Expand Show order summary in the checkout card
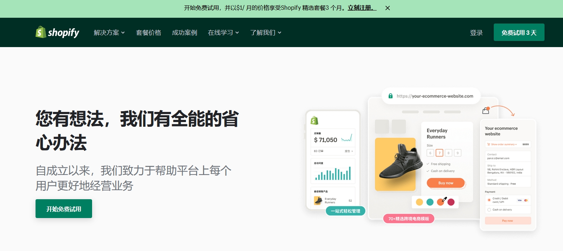This screenshot has width=563, height=251. [504, 144]
